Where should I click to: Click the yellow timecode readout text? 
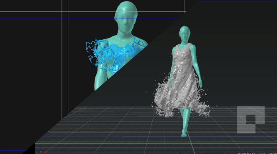pyautogui.click(x=257, y=153)
